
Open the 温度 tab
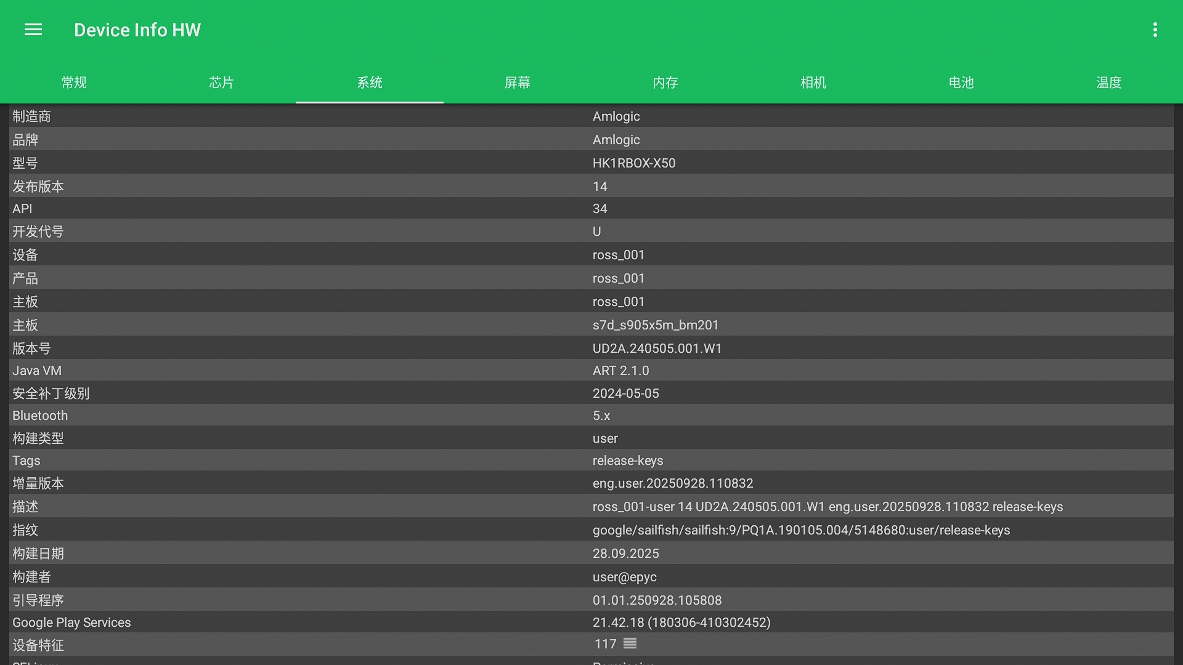(1109, 83)
